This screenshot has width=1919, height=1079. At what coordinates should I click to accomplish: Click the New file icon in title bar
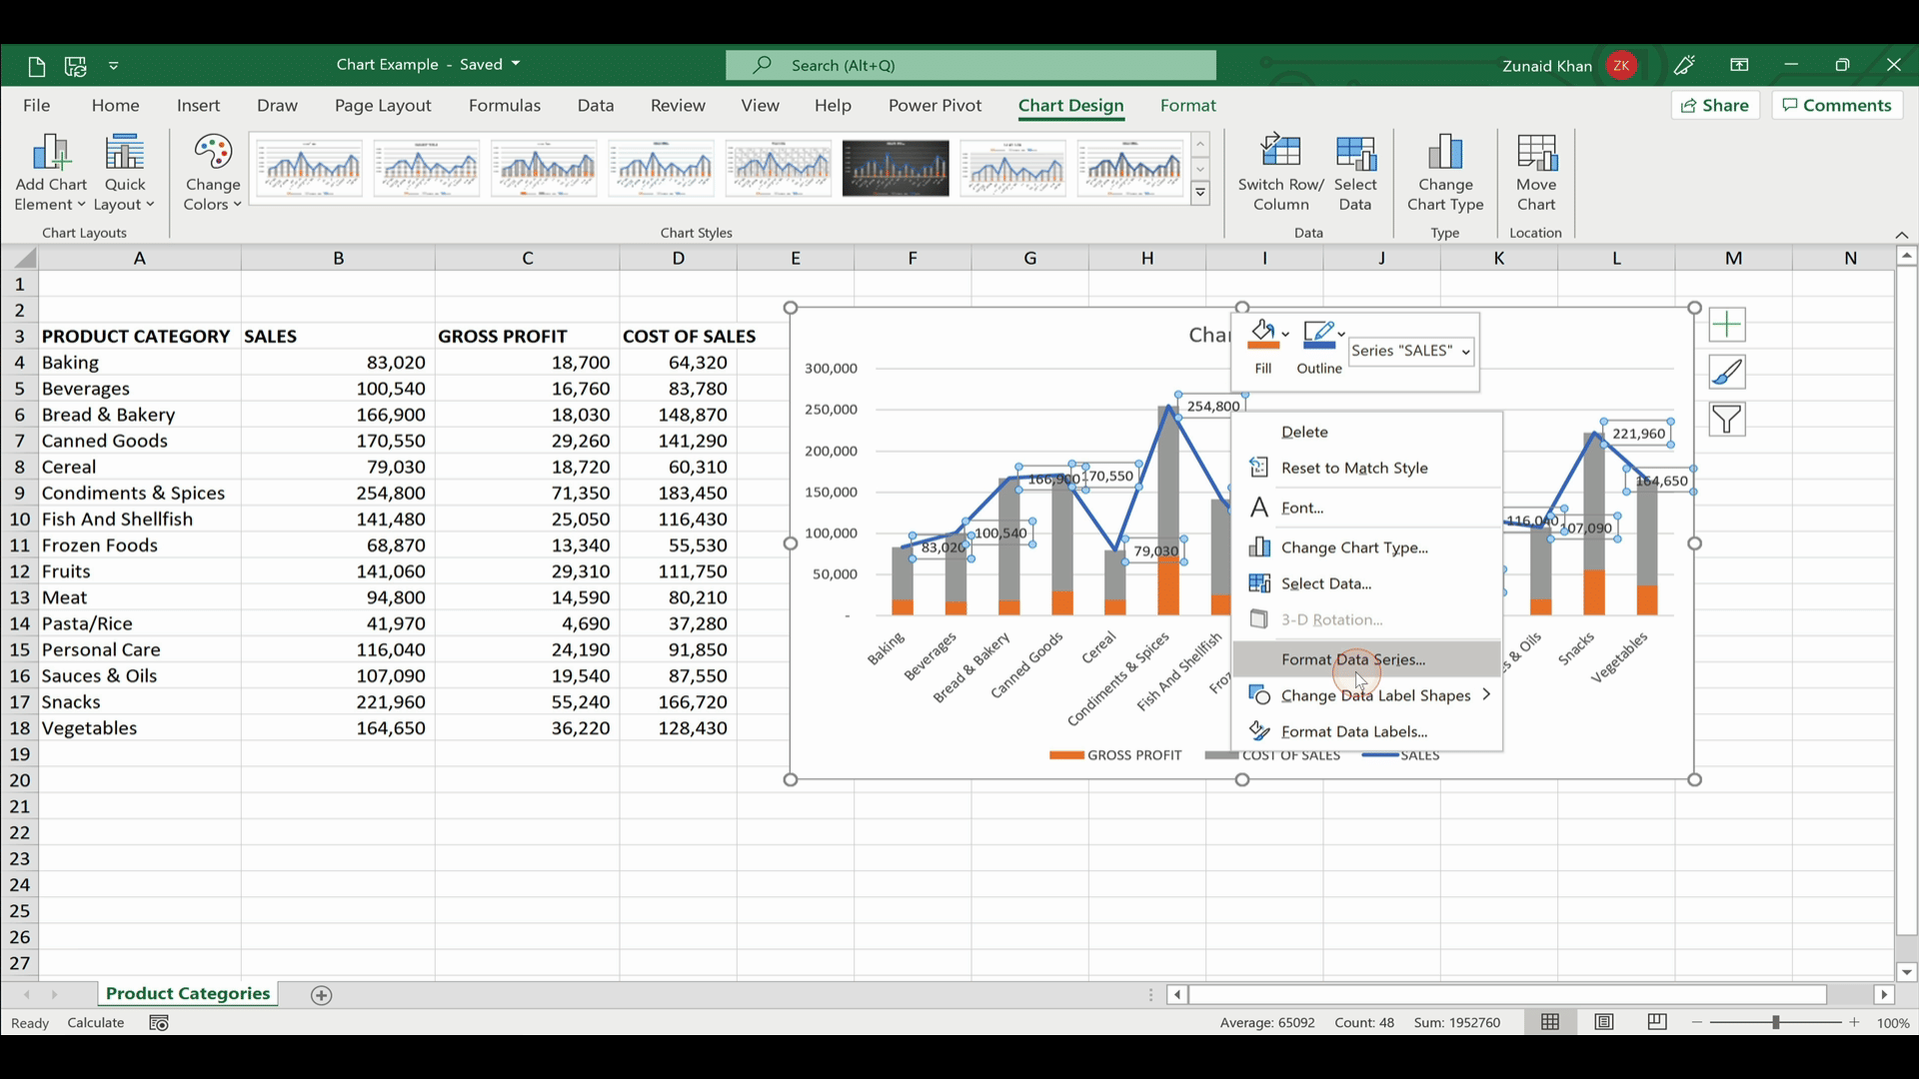37,66
